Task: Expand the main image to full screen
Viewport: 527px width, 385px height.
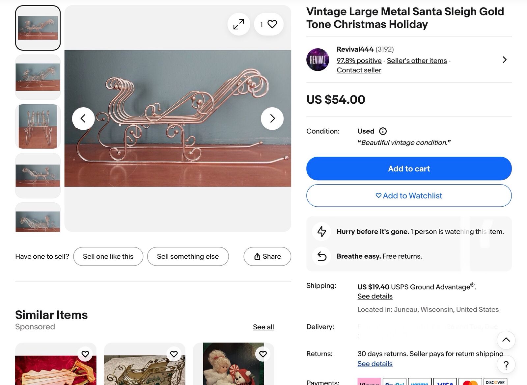Action: (238, 24)
